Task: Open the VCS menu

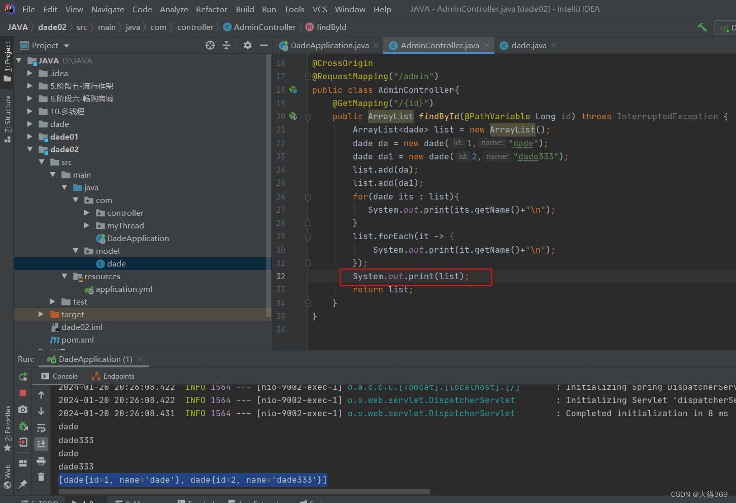Action: (320, 9)
